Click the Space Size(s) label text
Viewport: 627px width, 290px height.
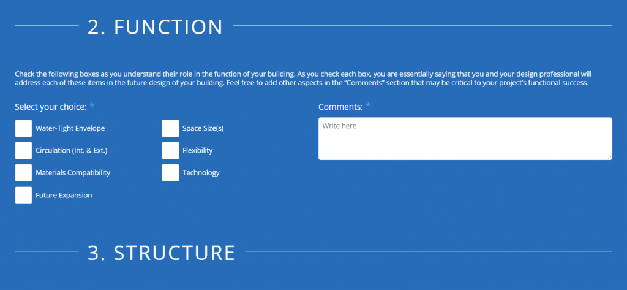[x=203, y=128]
